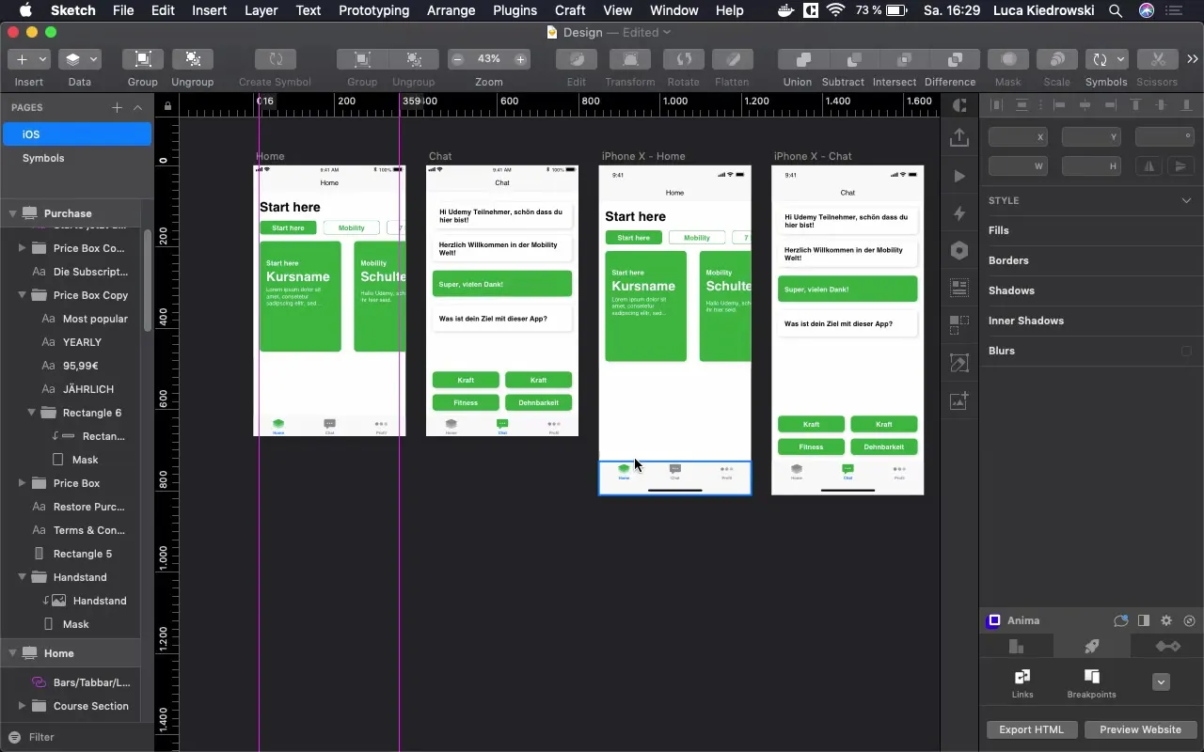The image size is (1204, 752).
Task: Zoom out with the minus button
Action: pos(458,59)
